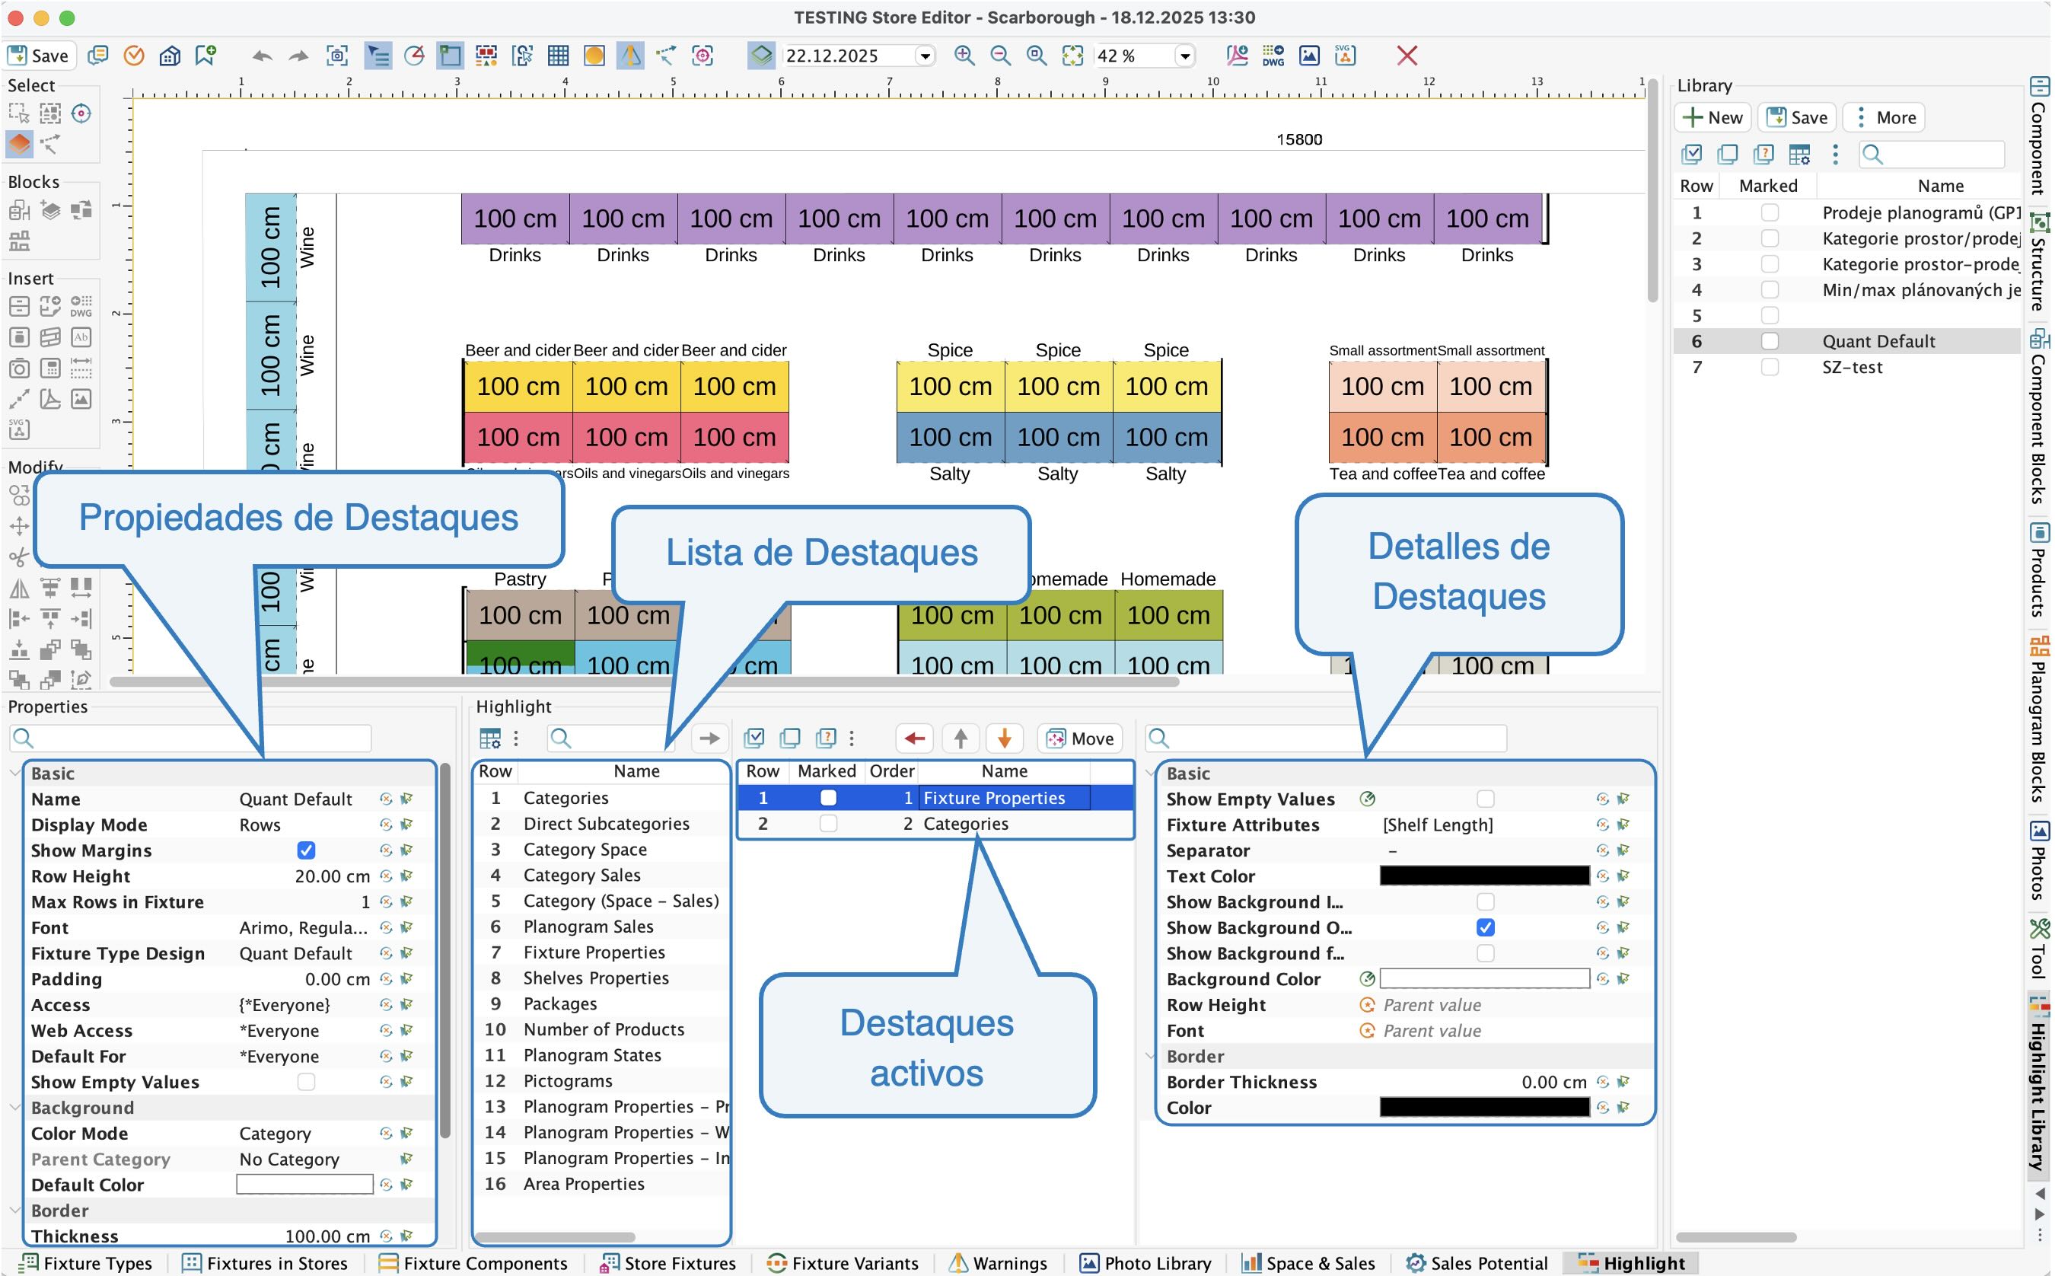
Task: Click the New button in the Library
Action: point(1712,117)
